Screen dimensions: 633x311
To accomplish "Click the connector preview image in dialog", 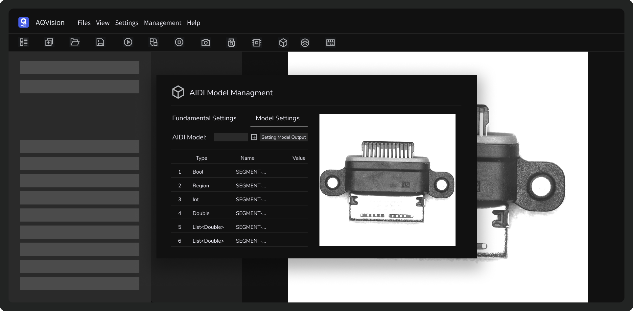I will pos(387,180).
